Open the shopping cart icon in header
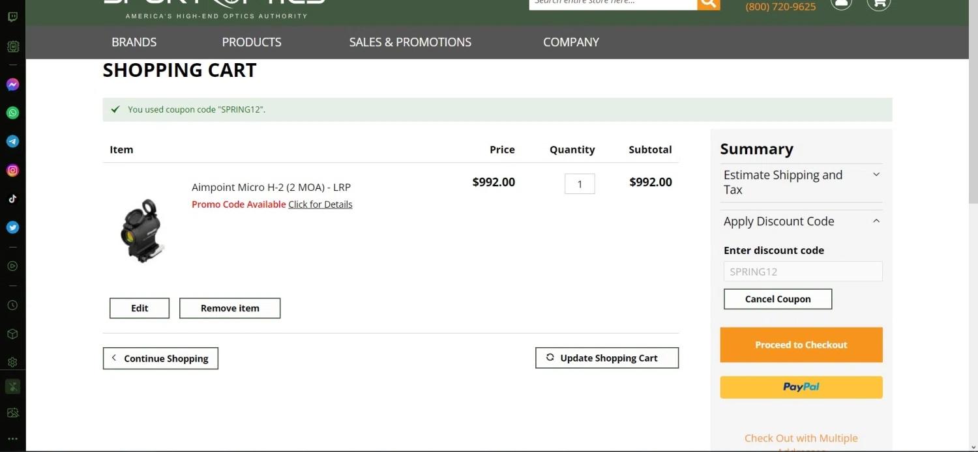This screenshot has width=978, height=452. tap(878, 3)
